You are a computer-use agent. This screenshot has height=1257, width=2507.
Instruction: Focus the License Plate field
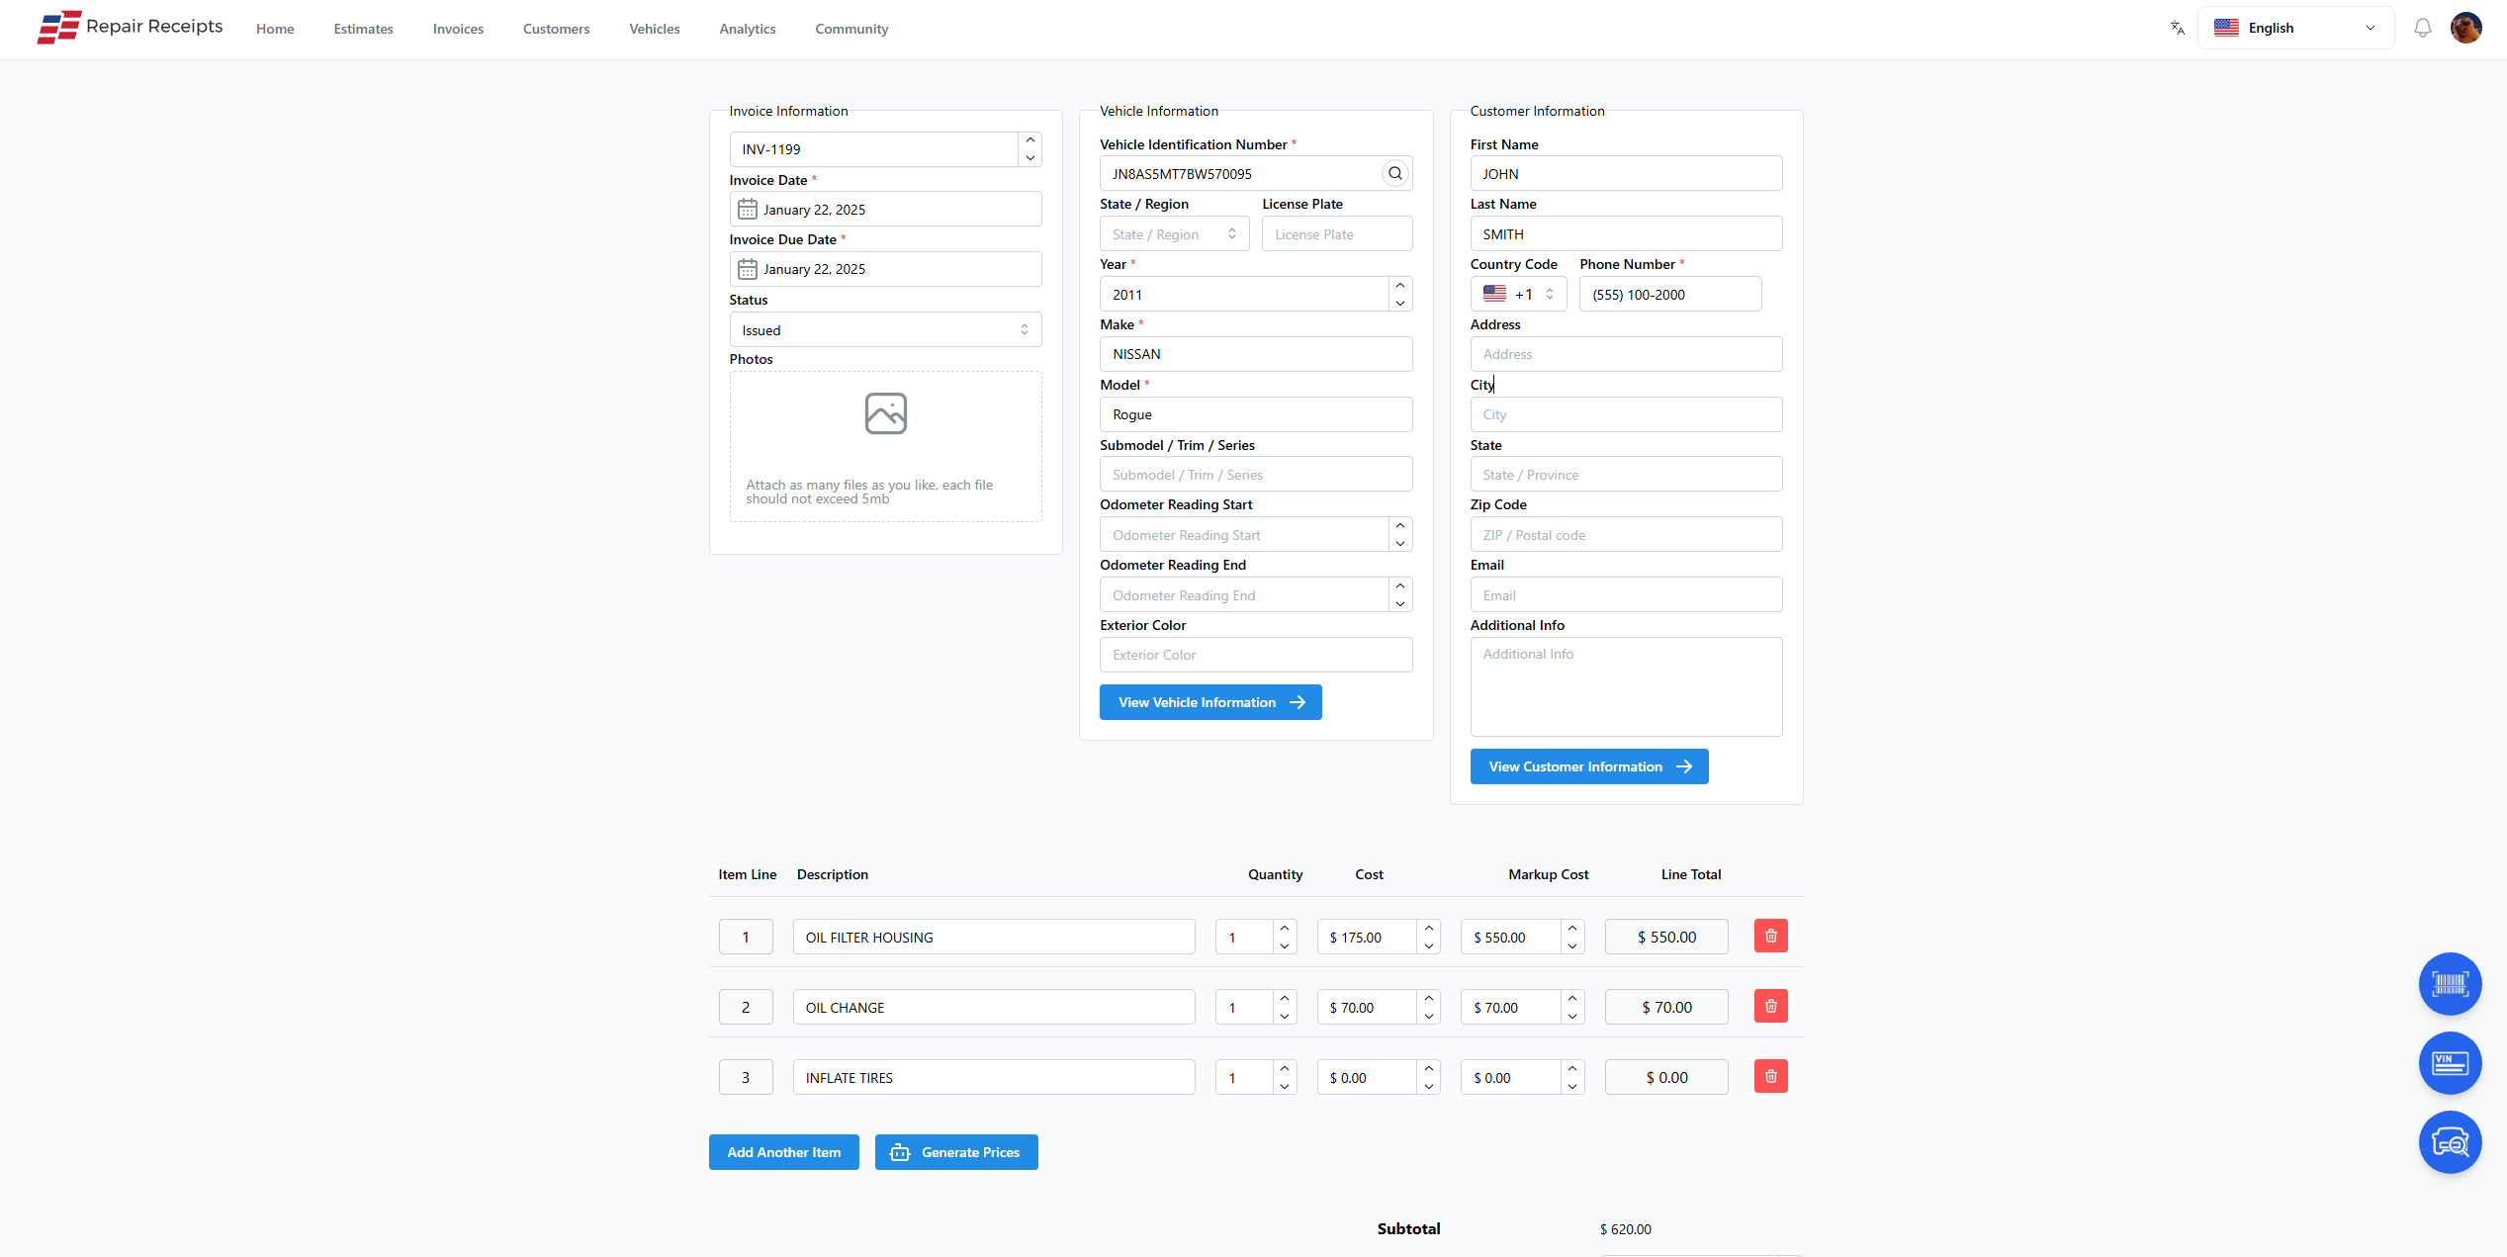tap(1337, 234)
